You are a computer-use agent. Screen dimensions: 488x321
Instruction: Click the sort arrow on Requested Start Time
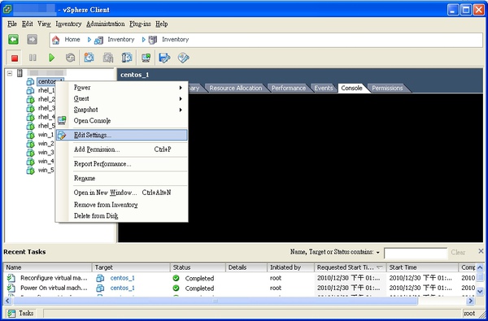380,267
